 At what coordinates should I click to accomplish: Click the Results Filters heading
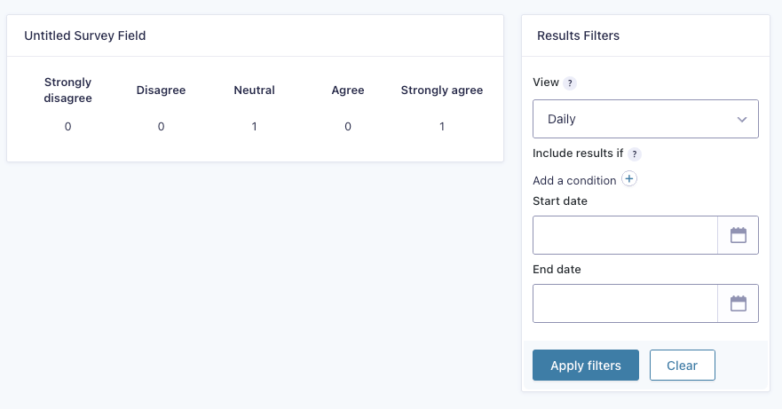[x=578, y=35]
